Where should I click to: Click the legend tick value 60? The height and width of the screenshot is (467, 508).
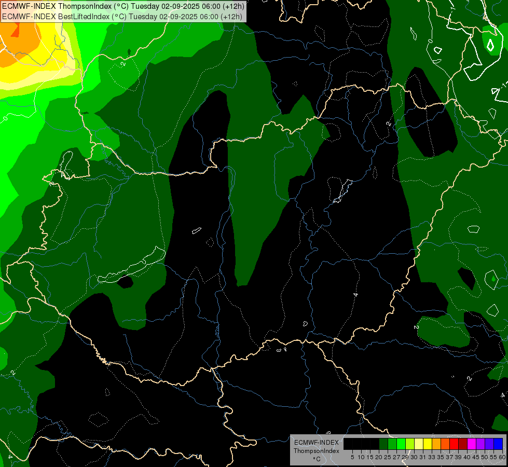click(502, 457)
